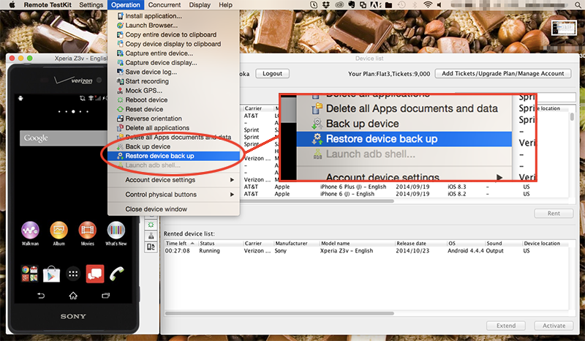Image resolution: width=585 pixels, height=341 pixels.
Task: Expand Account device settings submenu
Action: tap(173, 180)
